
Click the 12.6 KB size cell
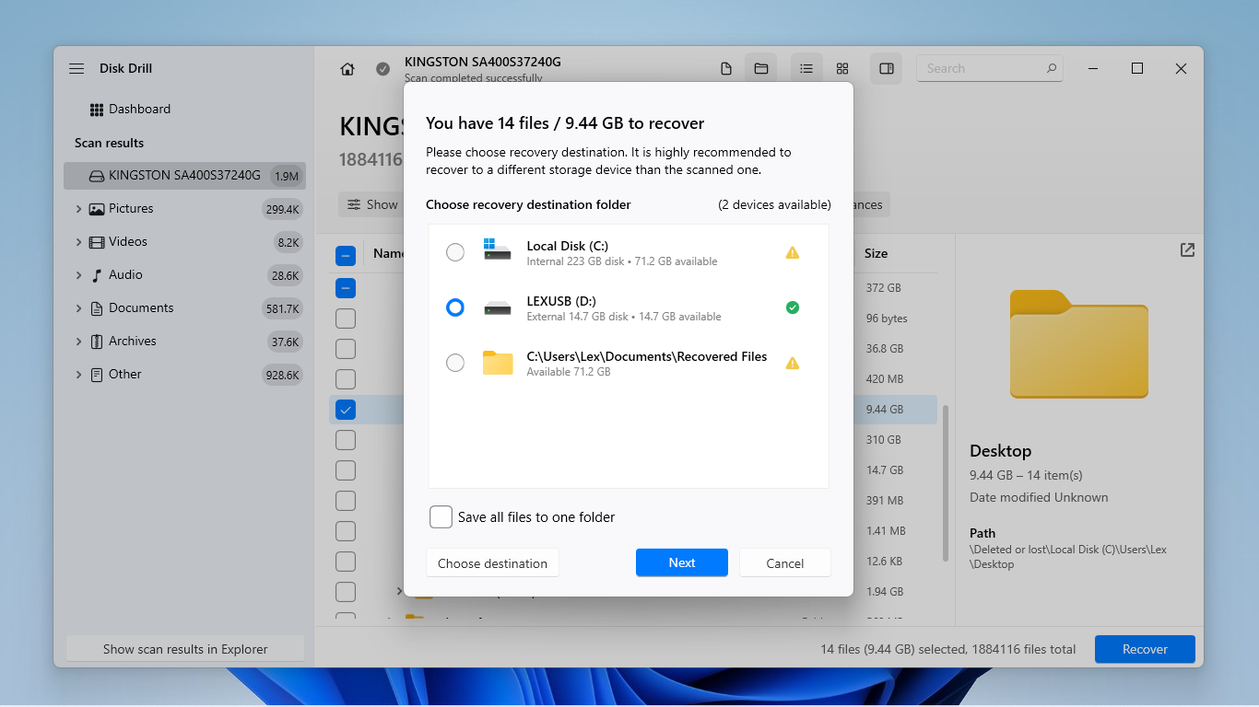[884, 562]
